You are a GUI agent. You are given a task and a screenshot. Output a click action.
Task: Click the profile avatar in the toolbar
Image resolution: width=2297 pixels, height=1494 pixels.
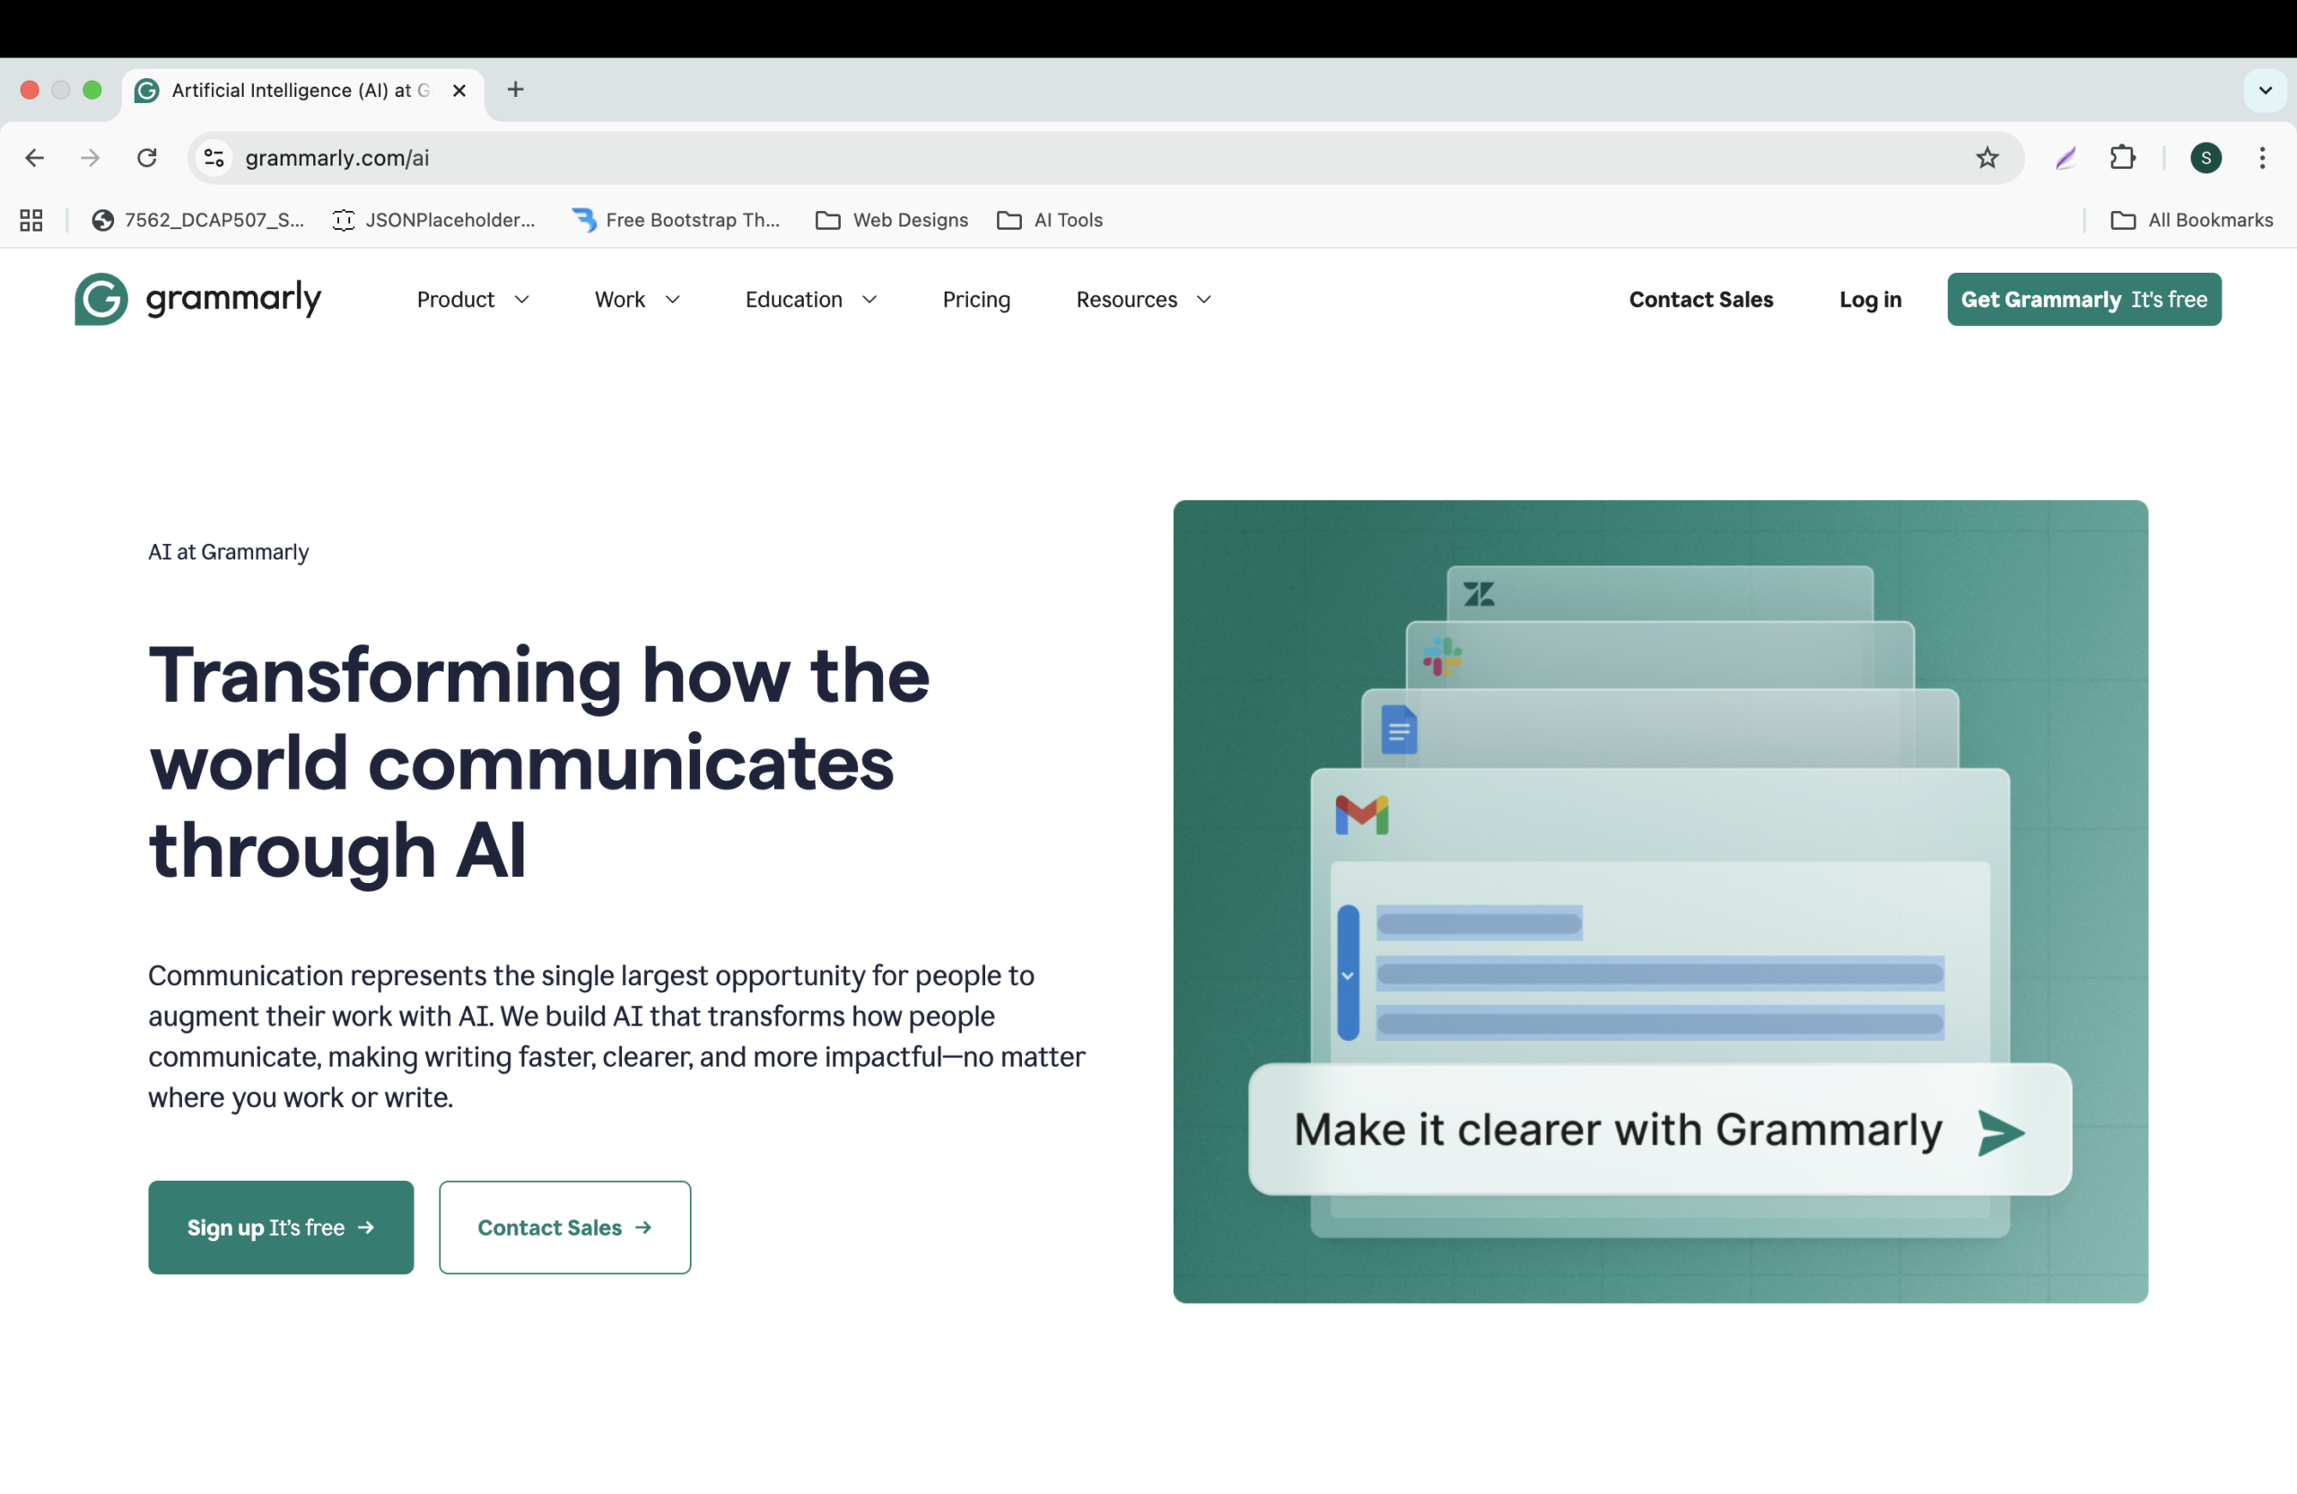pyautogui.click(x=2206, y=157)
